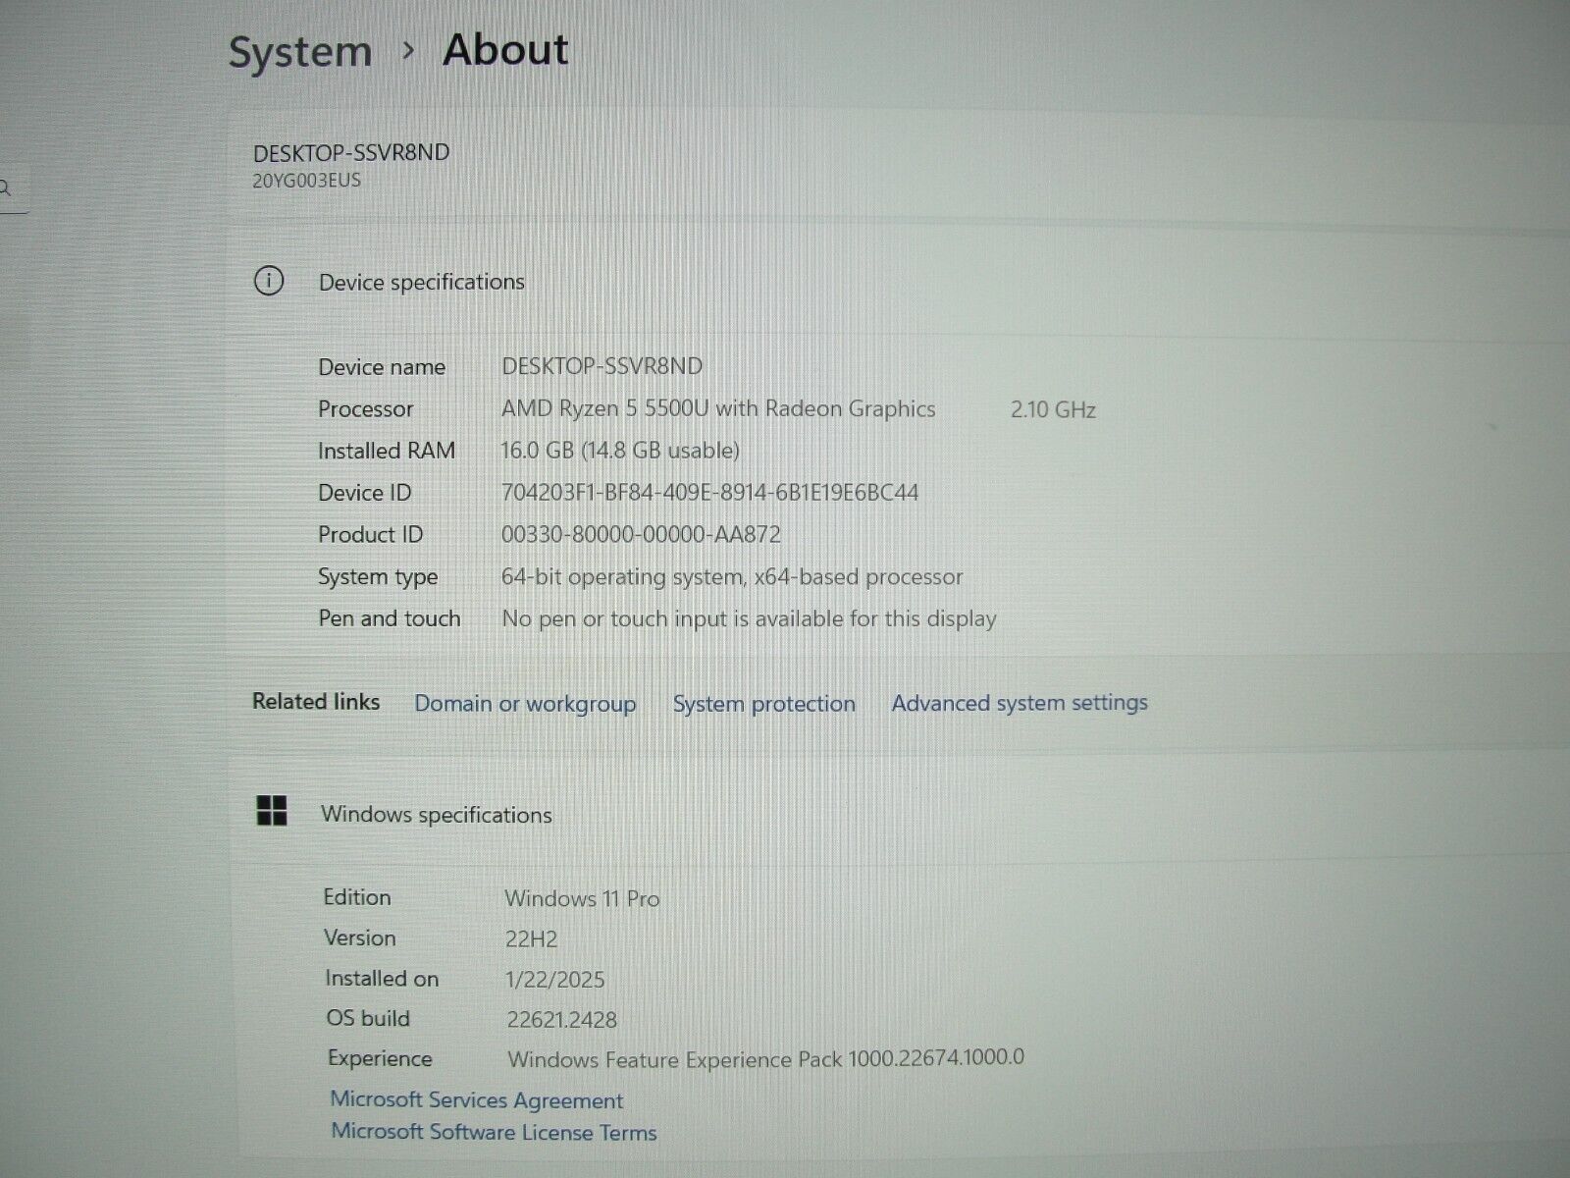The image size is (1570, 1178).
Task: Click No pen or touch input text
Action: click(750, 619)
